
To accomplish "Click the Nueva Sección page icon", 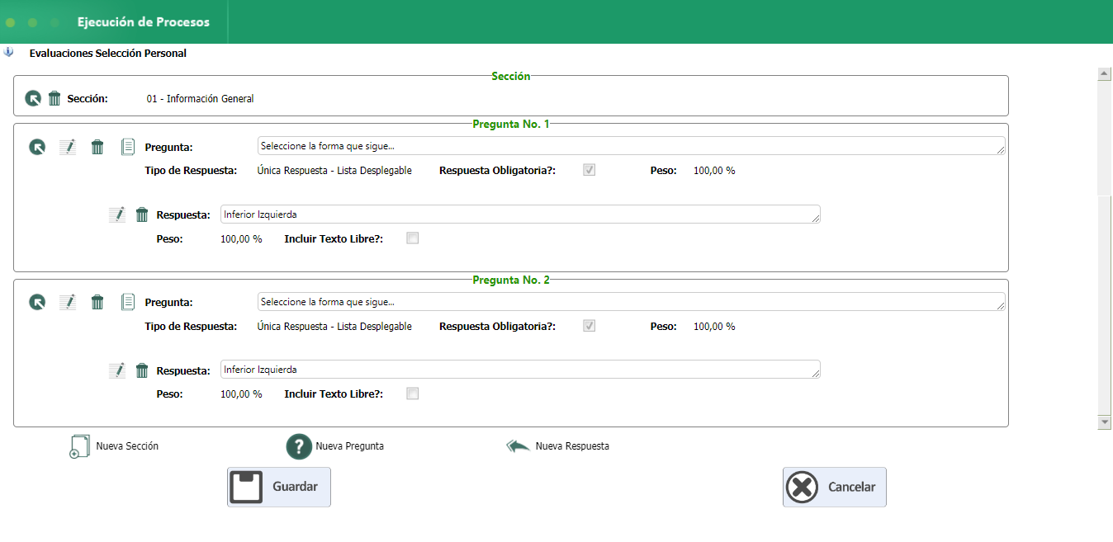I will click(x=79, y=446).
